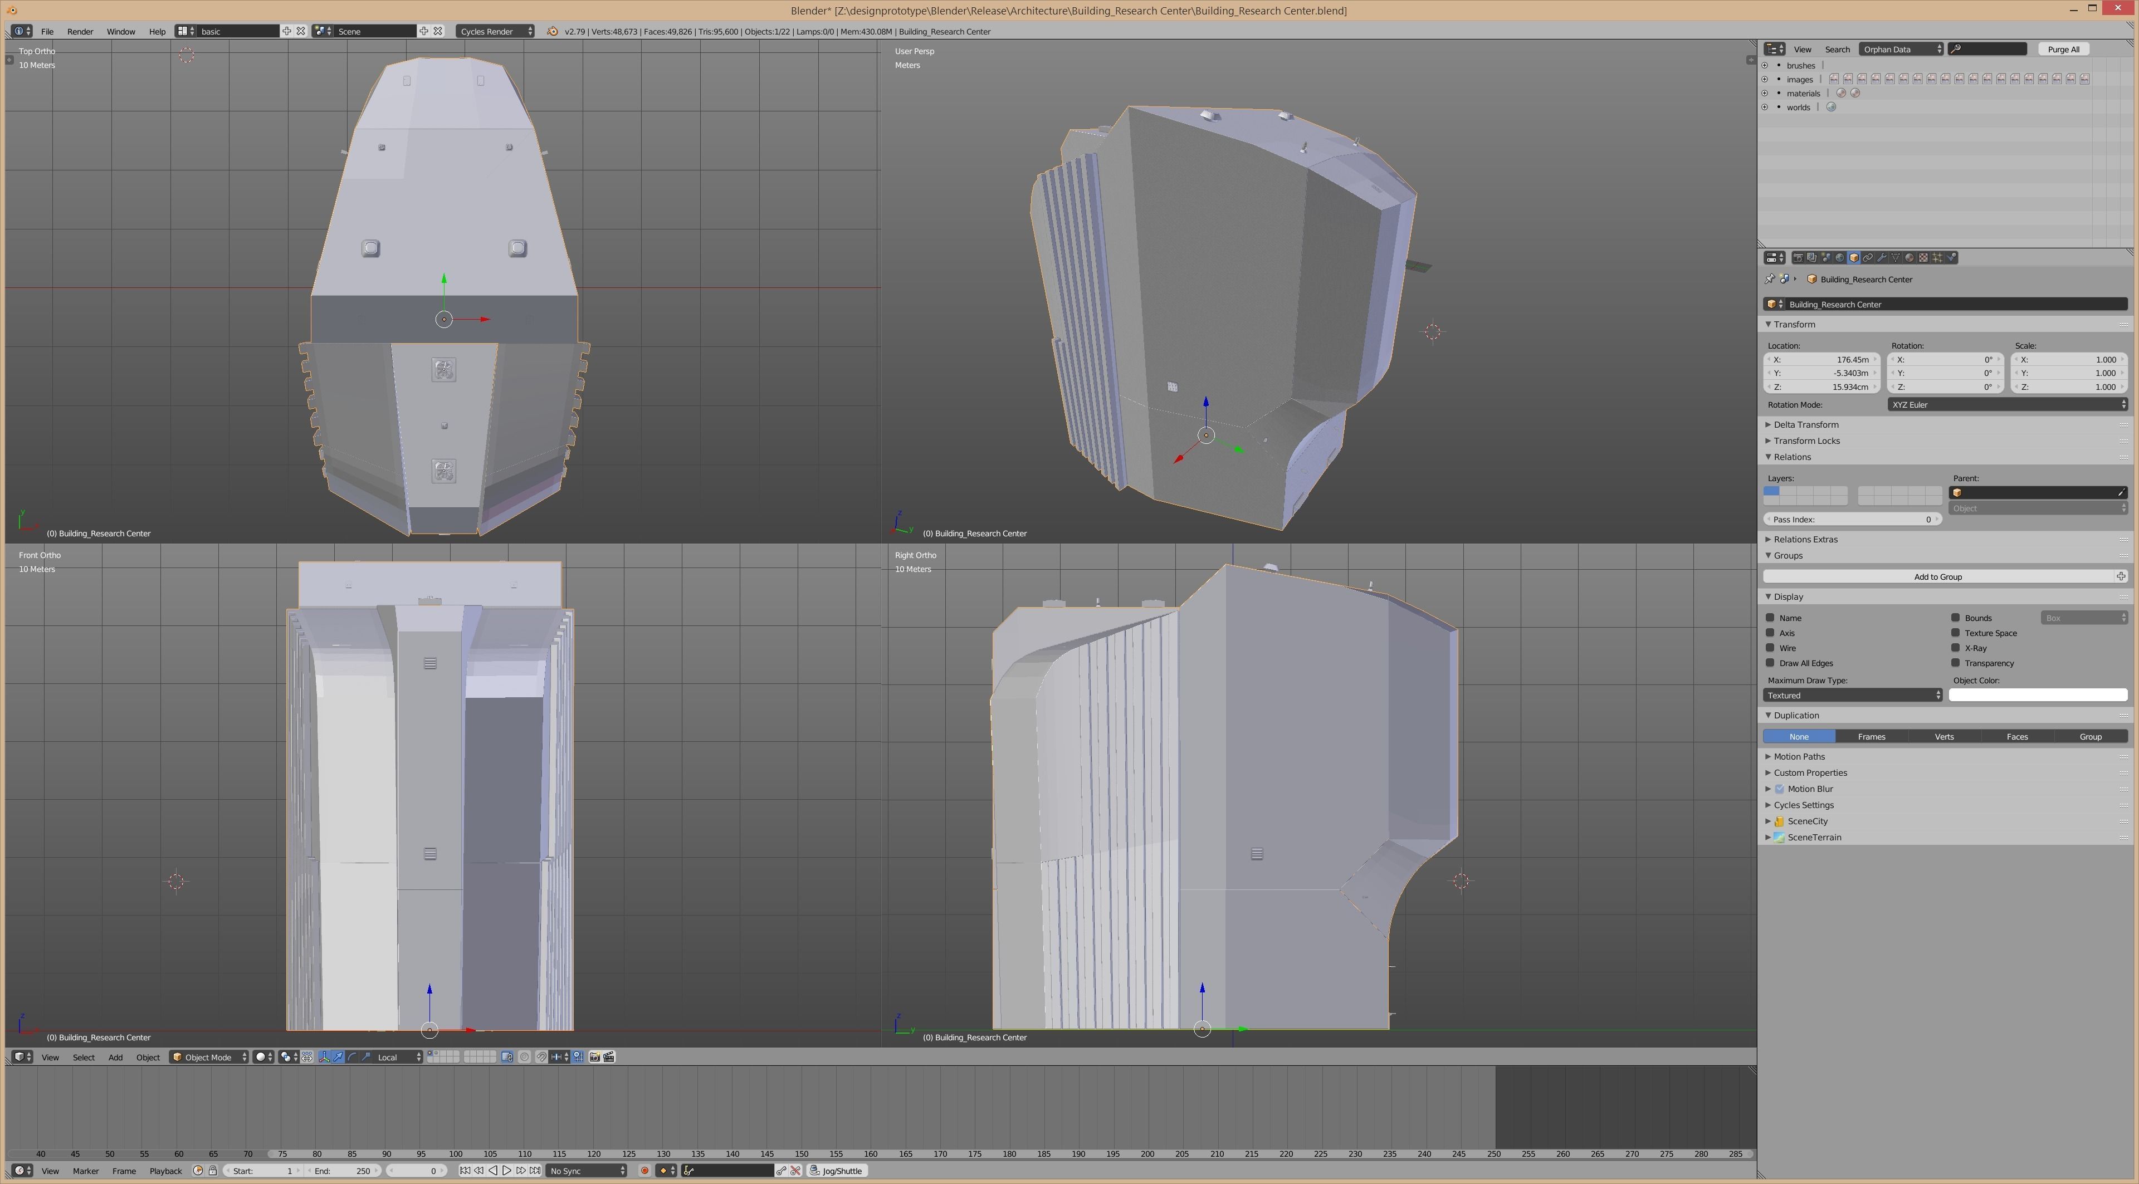Image resolution: width=2139 pixels, height=1184 pixels.
Task: Click the Purge All button
Action: [x=2063, y=49]
